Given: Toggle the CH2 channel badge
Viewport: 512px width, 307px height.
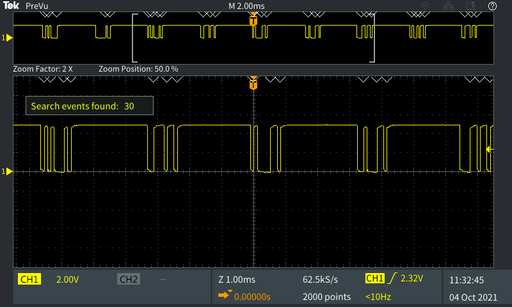Looking at the screenshot, I should 128,279.
